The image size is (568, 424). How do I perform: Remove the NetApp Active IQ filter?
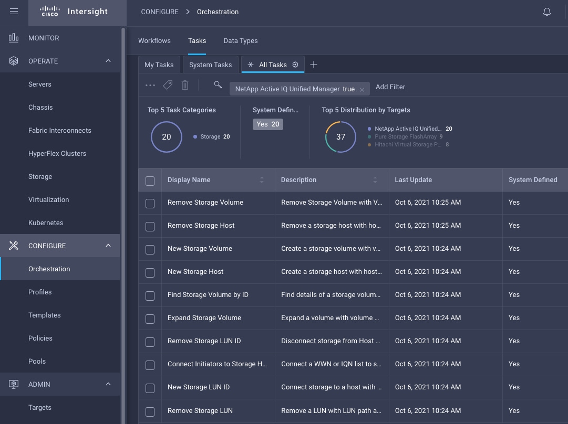click(362, 90)
